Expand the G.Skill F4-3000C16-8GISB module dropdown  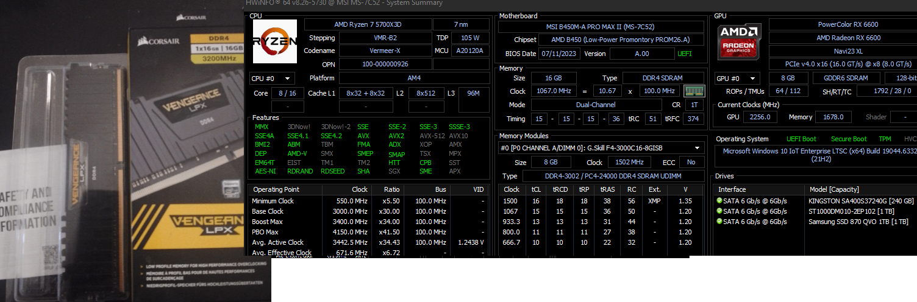[601, 148]
